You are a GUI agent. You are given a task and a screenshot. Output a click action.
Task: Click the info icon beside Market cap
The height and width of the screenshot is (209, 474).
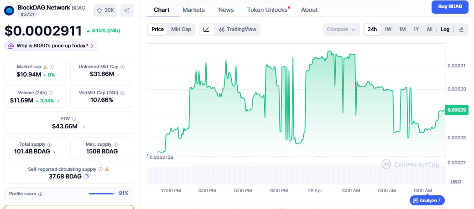point(52,67)
